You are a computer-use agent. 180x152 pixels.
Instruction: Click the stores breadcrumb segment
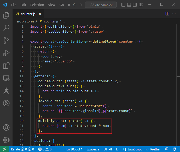pos(30,21)
